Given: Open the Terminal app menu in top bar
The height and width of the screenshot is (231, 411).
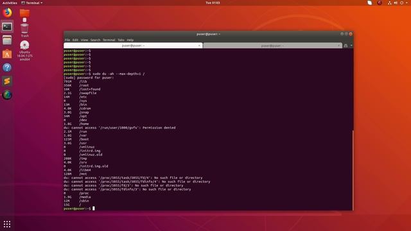Looking at the screenshot, I should tap(31, 3).
